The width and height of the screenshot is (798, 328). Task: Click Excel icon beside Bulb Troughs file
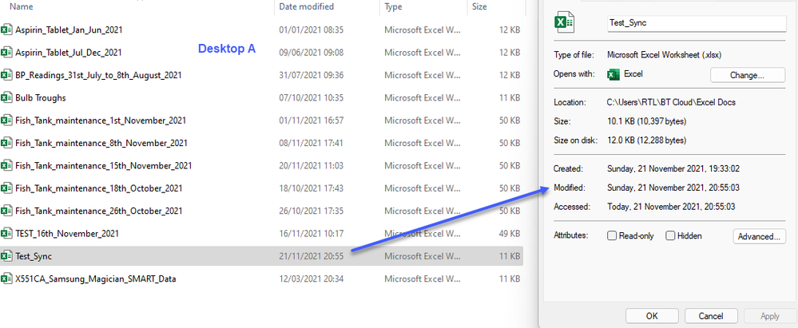8,98
